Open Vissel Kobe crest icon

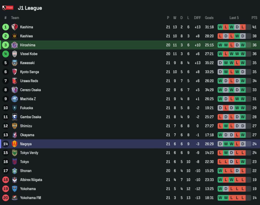pyautogui.click(x=15, y=54)
